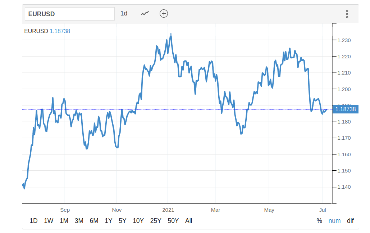This screenshot has height=233, width=370.
Task: Show the 50Y time range
Action: [173, 221]
